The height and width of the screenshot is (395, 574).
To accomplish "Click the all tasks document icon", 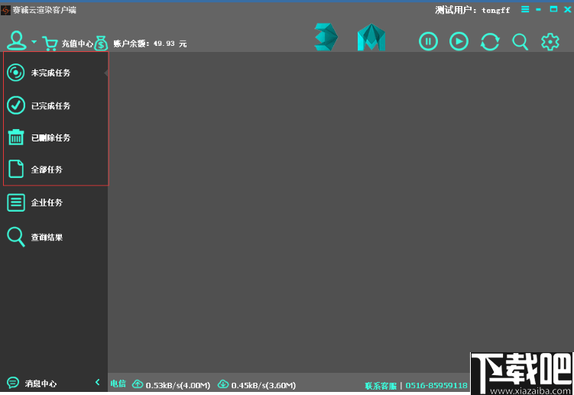I will [x=16, y=169].
